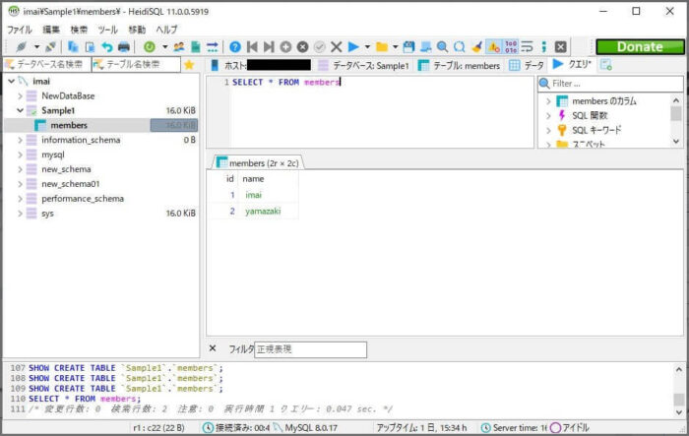
Task: Click the paste icon in toolbar
Action: tap(91, 47)
